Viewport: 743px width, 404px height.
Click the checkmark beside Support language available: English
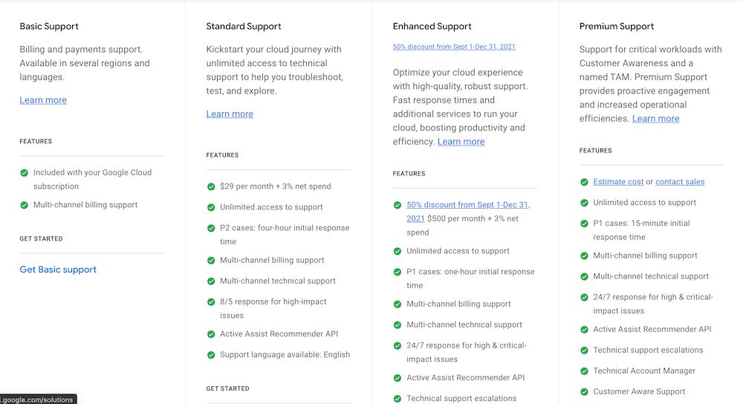point(211,355)
